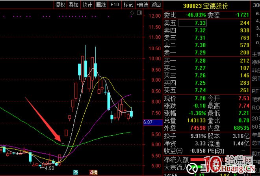Click the 标记 mark button
260x176 pixels.
128,4
